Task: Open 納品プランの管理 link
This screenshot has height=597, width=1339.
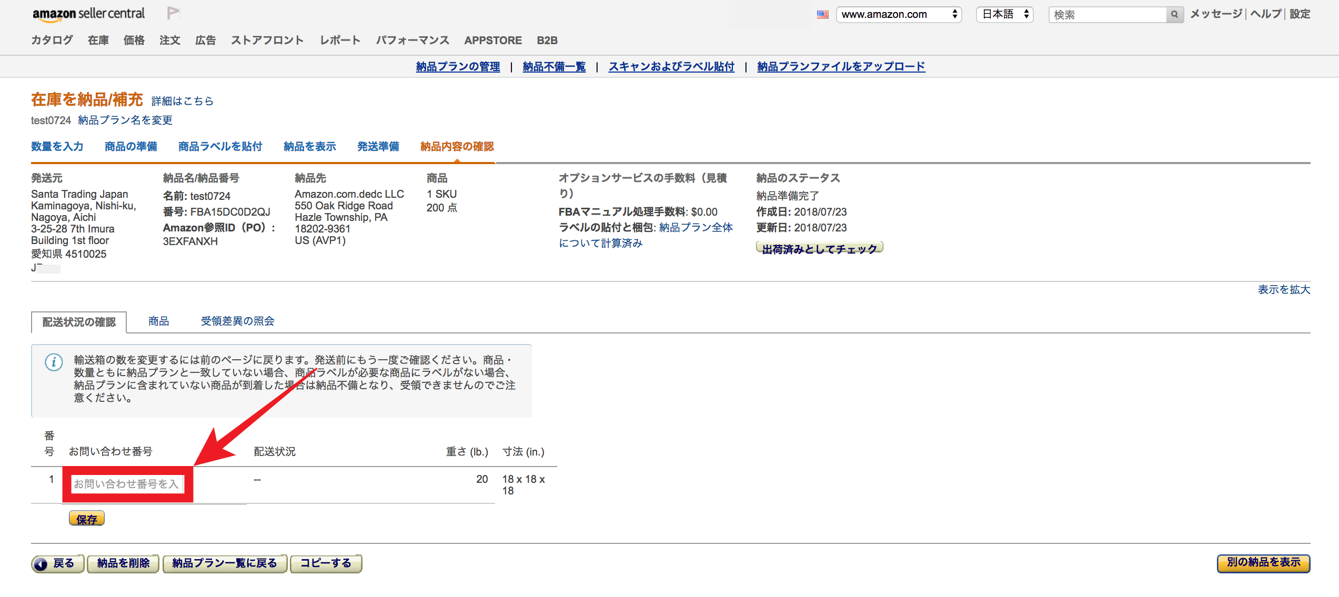Action: (458, 67)
